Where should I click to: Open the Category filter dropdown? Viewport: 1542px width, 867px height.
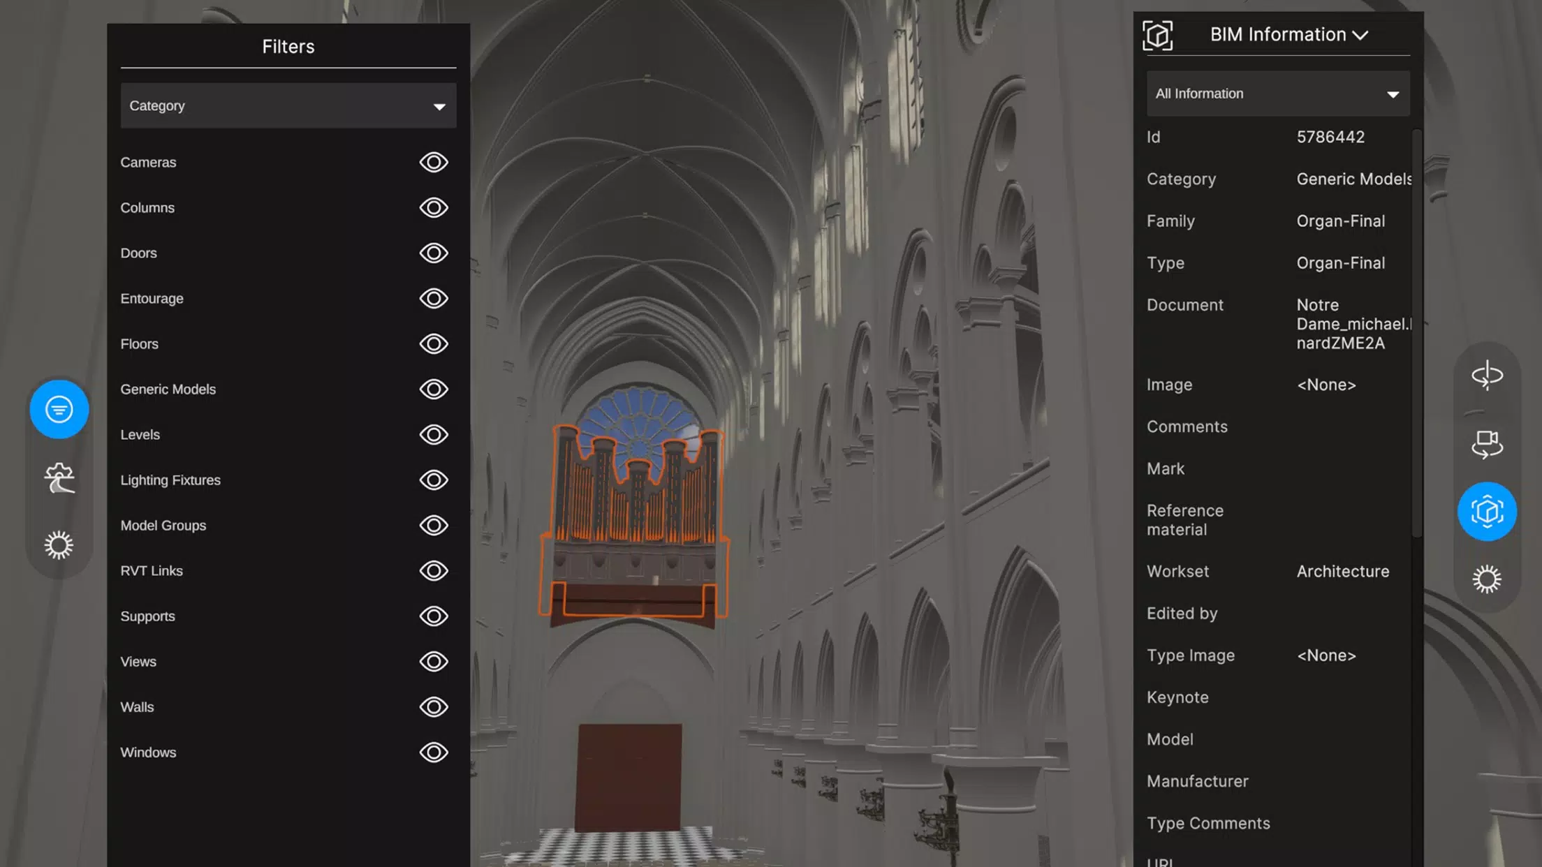pos(288,105)
